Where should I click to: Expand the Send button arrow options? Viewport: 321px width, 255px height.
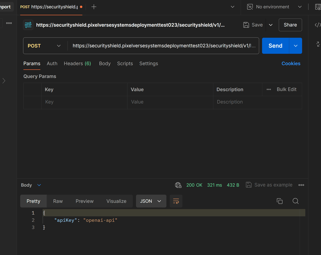pyautogui.click(x=295, y=46)
